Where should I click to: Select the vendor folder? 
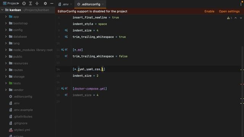(18, 90)
